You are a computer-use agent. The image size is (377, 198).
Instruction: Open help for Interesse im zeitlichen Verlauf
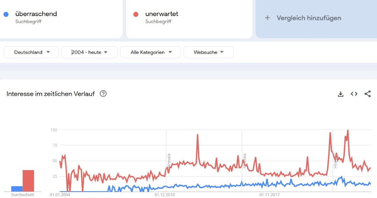pyautogui.click(x=103, y=94)
